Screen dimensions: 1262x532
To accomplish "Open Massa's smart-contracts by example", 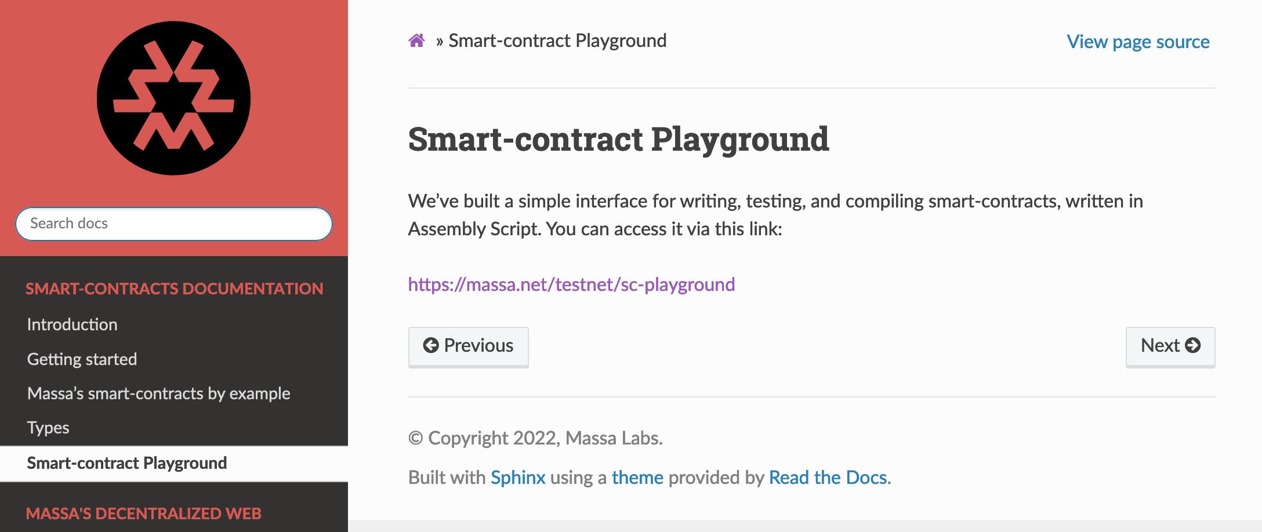I will click(159, 393).
